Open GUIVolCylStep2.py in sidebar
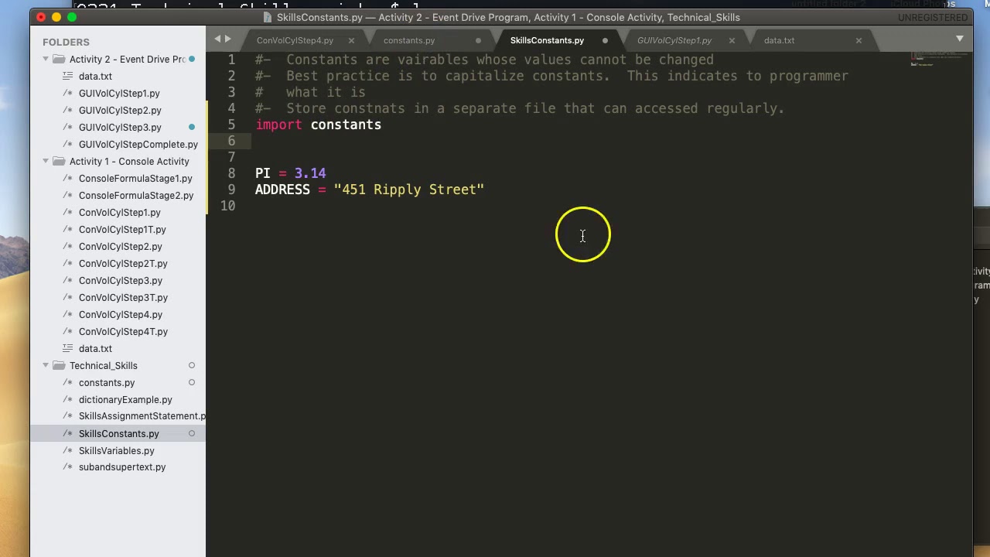 (x=120, y=111)
